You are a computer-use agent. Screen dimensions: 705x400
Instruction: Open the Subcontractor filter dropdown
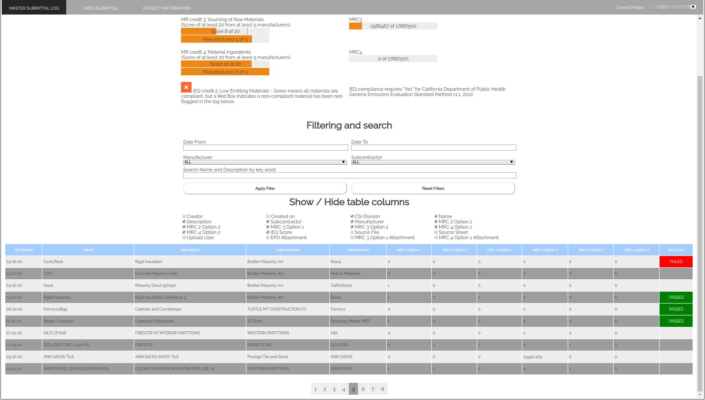pos(433,162)
